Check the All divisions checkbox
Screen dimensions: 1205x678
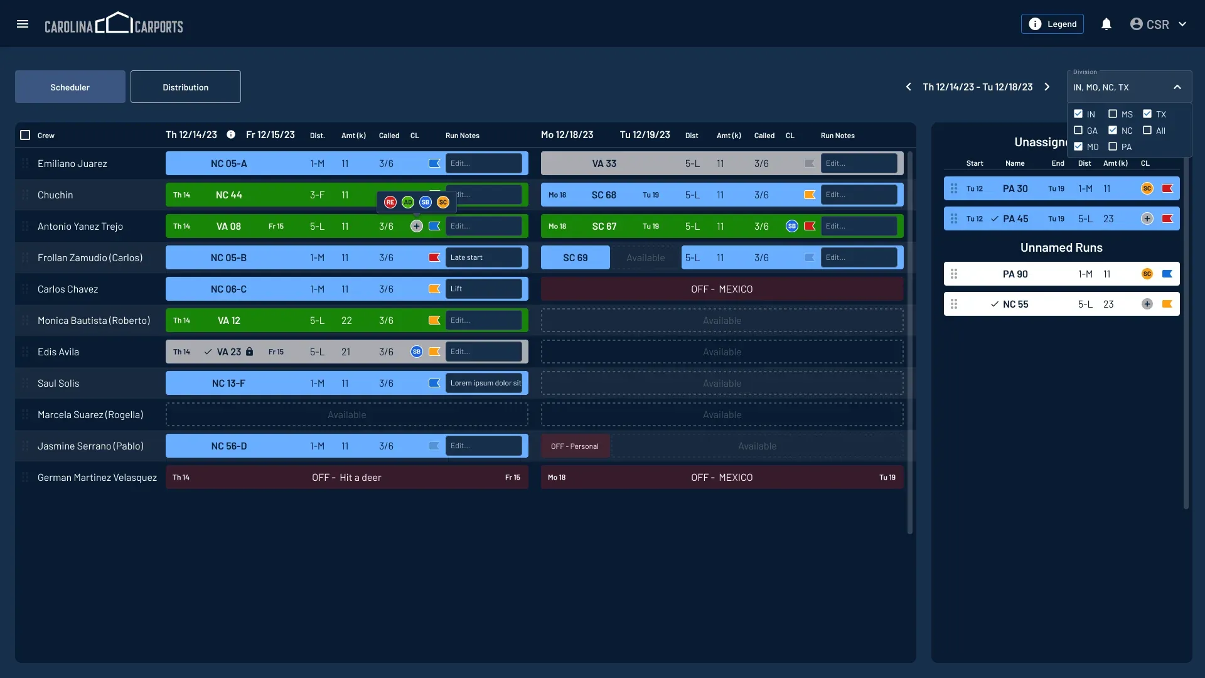coord(1147,130)
